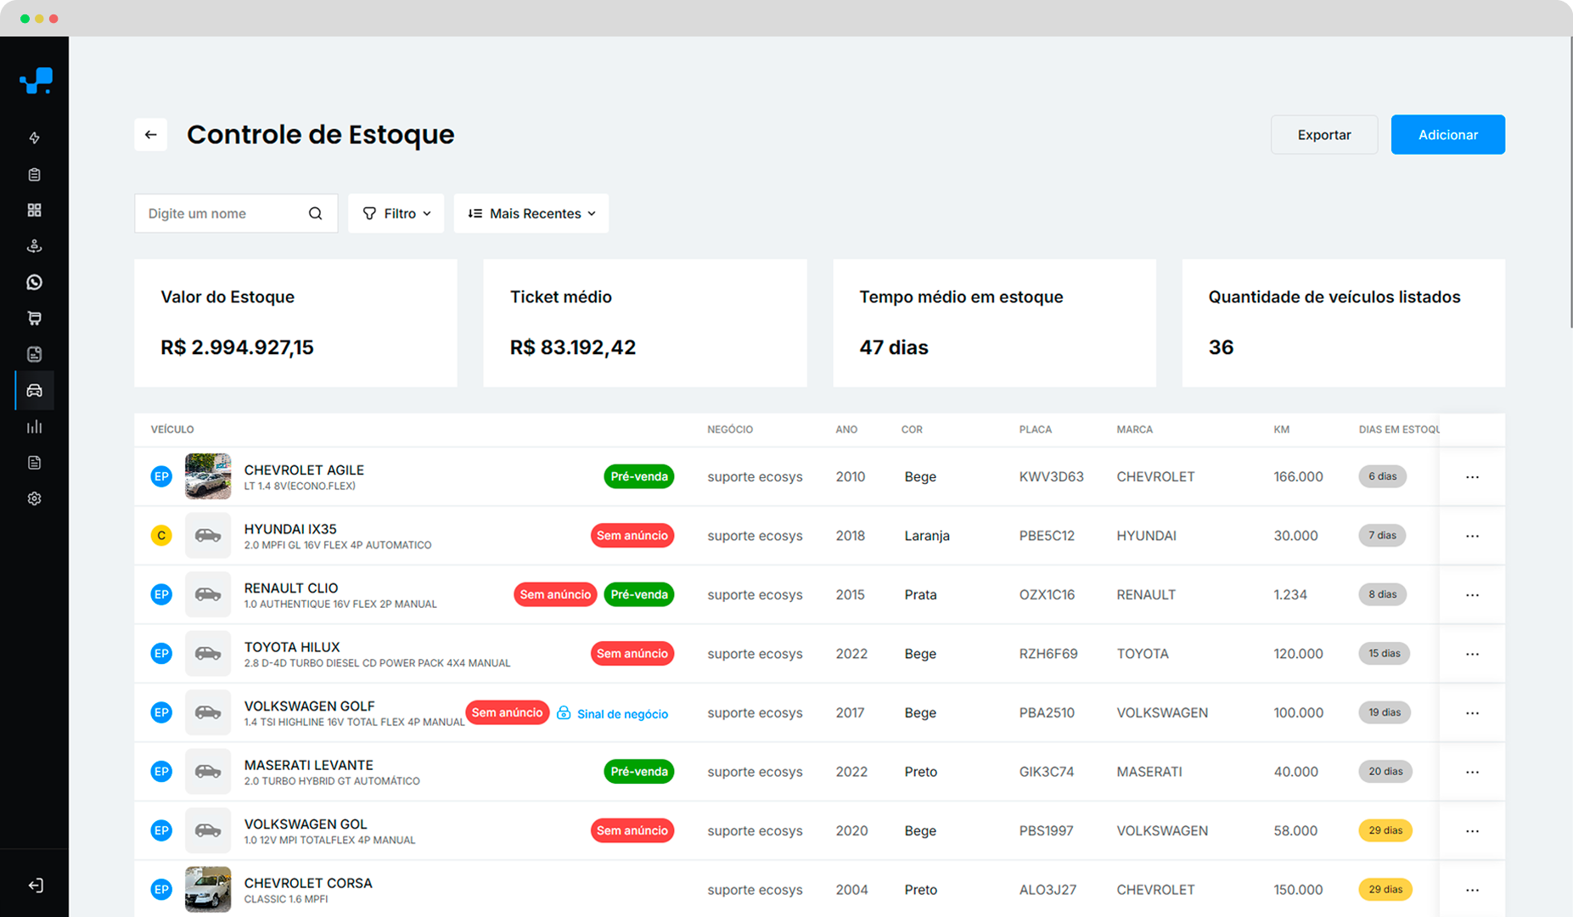Click Sem anúncio badge on Hyundai IX35

632,536
